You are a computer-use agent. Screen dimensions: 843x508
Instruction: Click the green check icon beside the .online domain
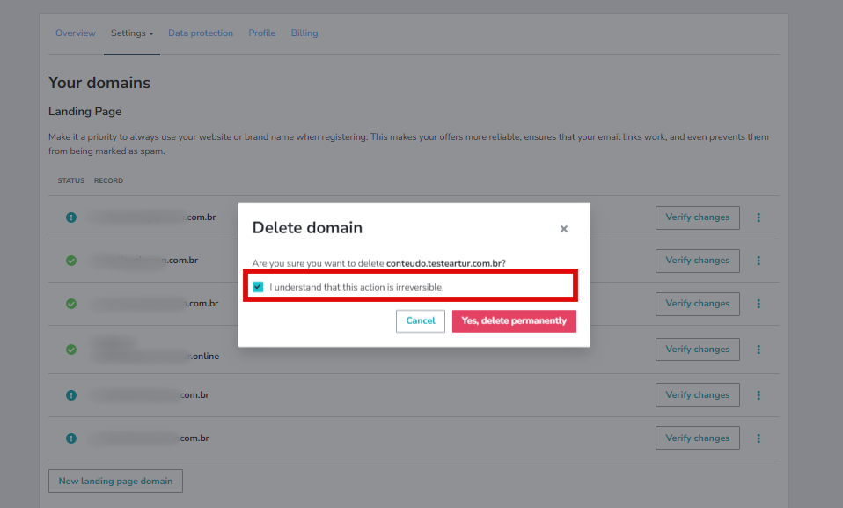(71, 349)
